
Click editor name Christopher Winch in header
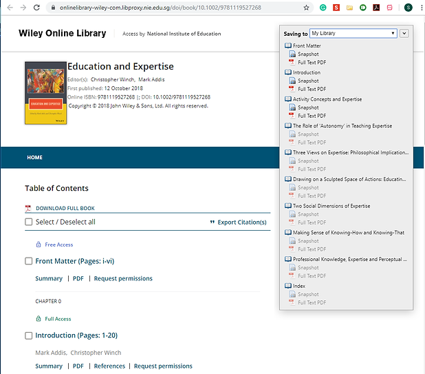pos(113,79)
